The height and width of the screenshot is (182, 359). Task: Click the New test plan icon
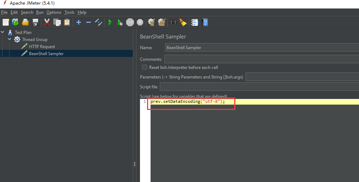pyautogui.click(x=6, y=22)
